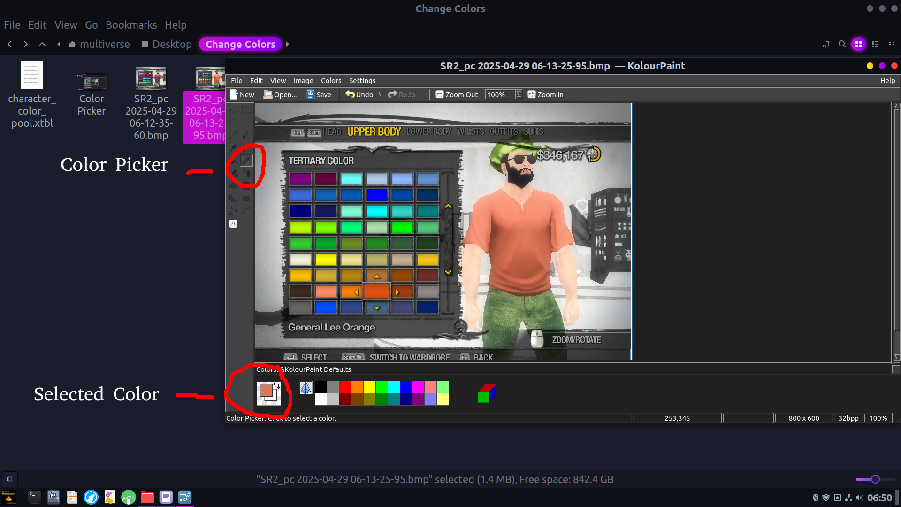Go up to parent folder
The image size is (901, 507).
[42, 44]
